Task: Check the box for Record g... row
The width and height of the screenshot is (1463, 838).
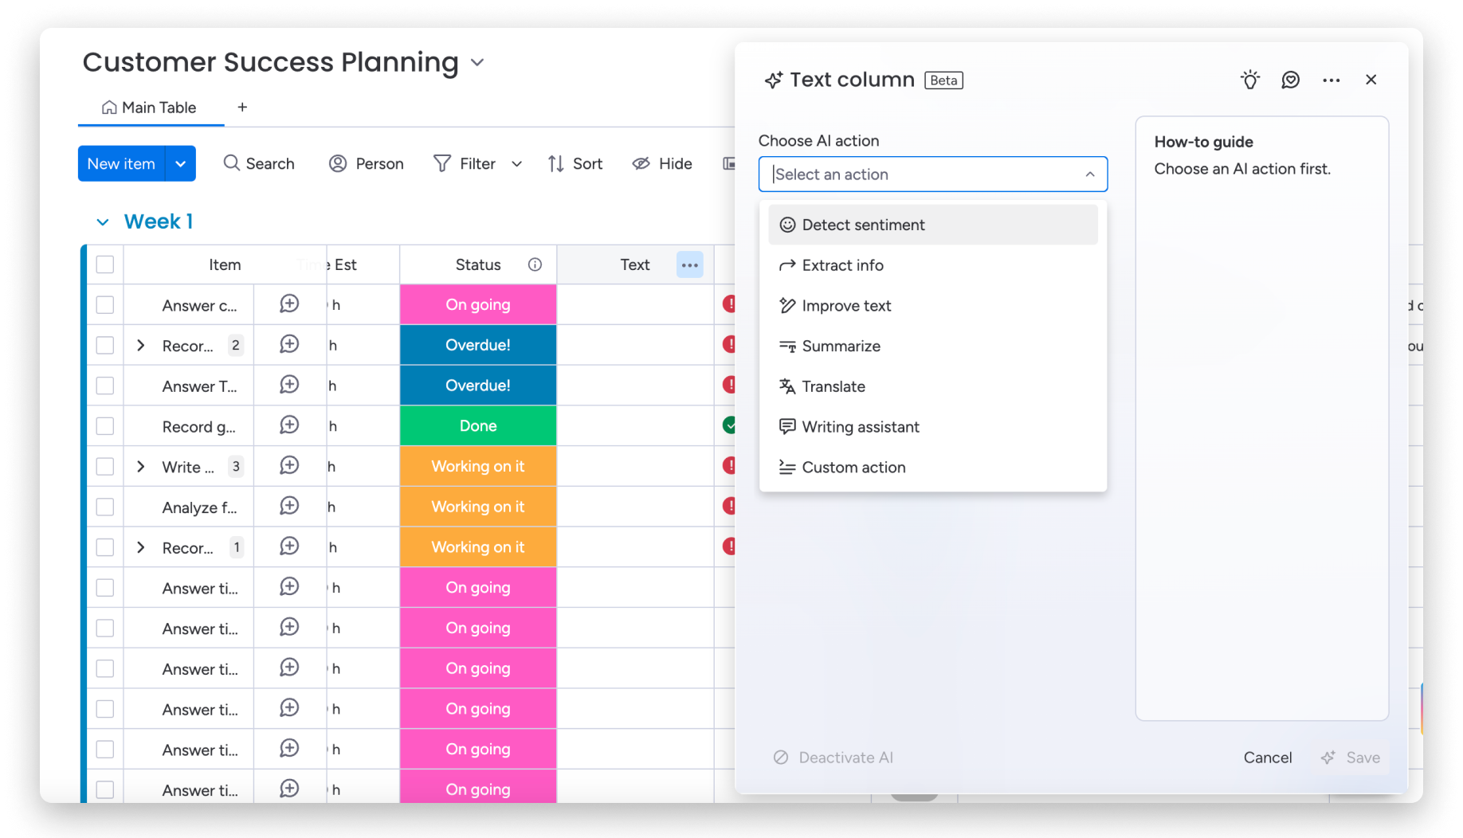Action: (105, 426)
